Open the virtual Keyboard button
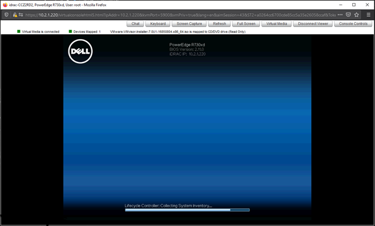375x226 pixels. (x=158, y=23)
